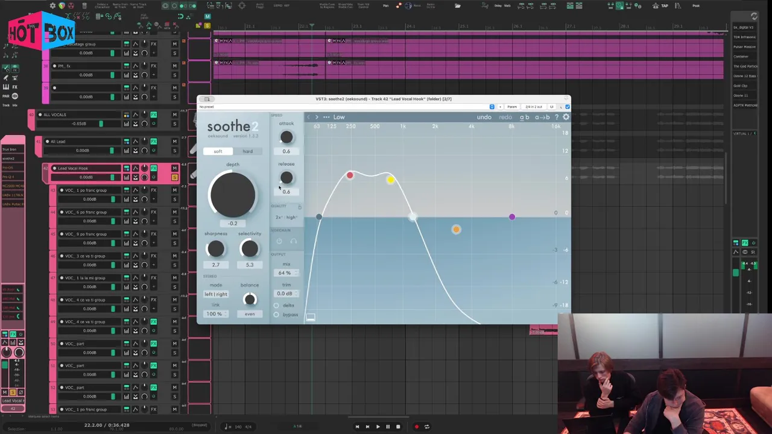Open the left | right stereo mode dropdown
This screenshot has height=434, width=772.
216,294
